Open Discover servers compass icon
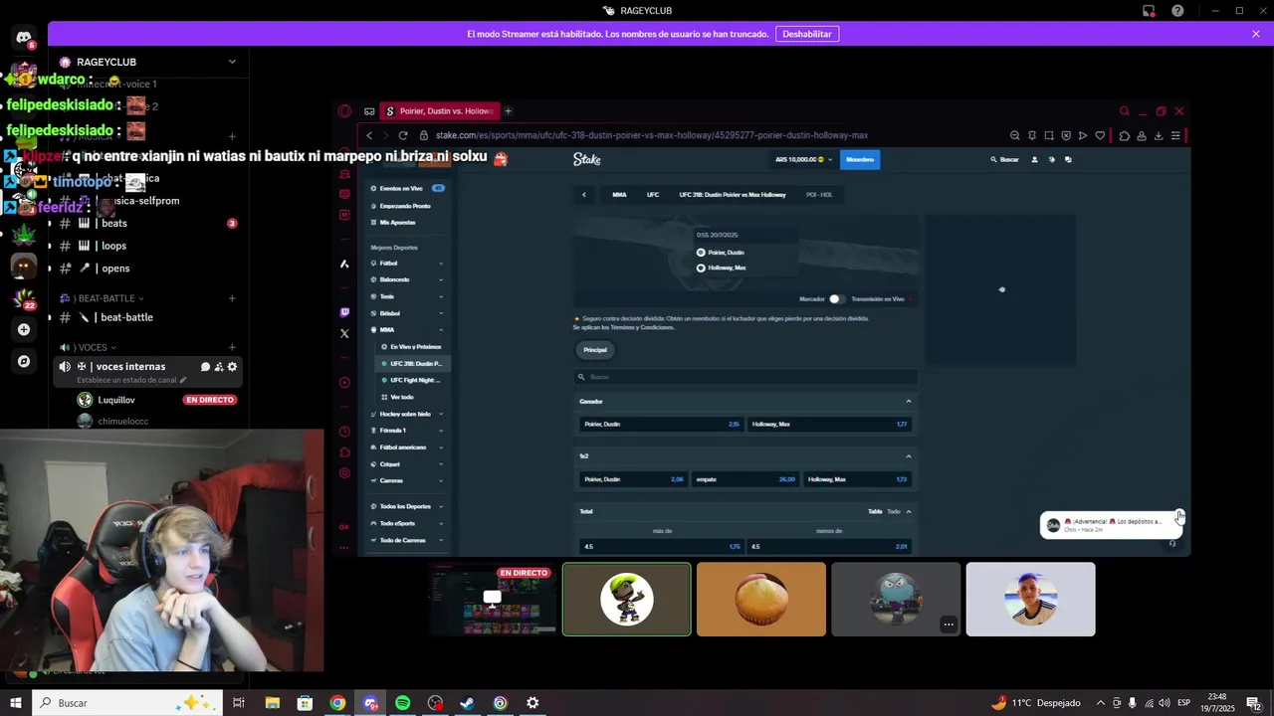Image resolution: width=1274 pixels, height=716 pixels. pos(24,361)
